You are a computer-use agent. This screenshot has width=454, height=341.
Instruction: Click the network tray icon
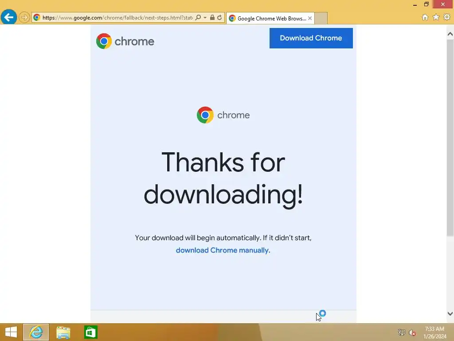click(401, 333)
